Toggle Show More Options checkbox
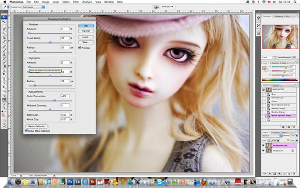Screen dimensions: 300x188 point(26,131)
